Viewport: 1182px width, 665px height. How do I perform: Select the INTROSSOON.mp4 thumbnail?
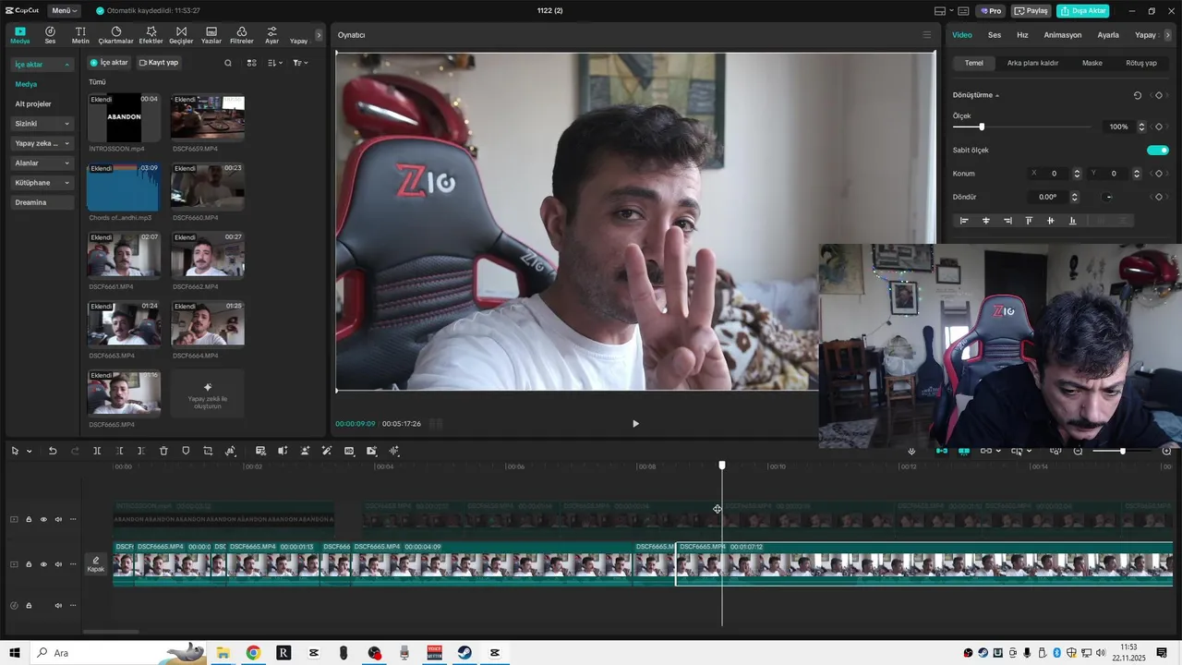[124, 117]
